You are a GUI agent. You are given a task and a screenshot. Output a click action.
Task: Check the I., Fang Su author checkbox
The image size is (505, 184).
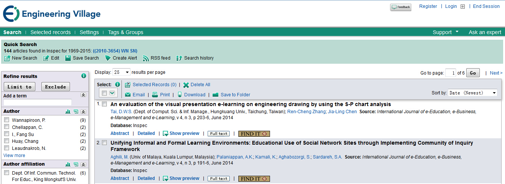(6, 134)
